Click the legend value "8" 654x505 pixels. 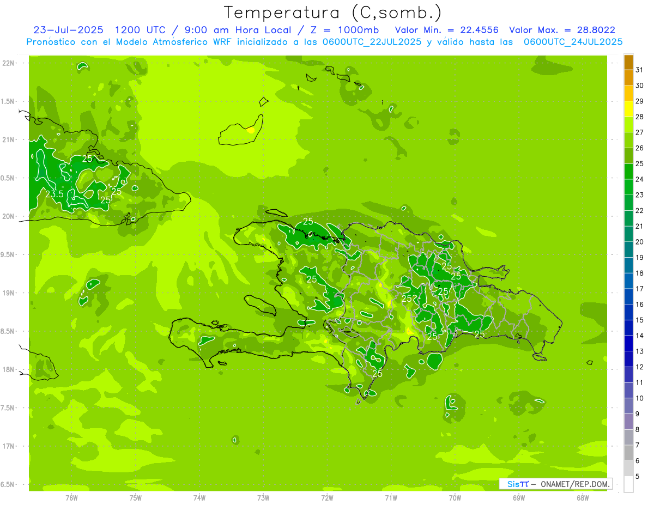(x=638, y=430)
